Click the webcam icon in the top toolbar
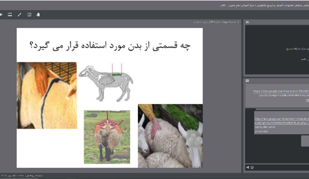 1,15
